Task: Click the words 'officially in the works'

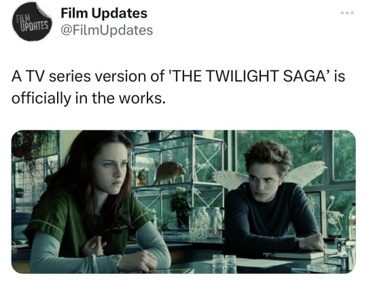Action: tap(87, 98)
